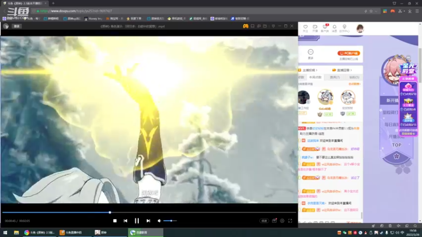Switch to the Chrome Douyu taskbar item
This screenshot has width=422, height=237.
(x=39, y=232)
